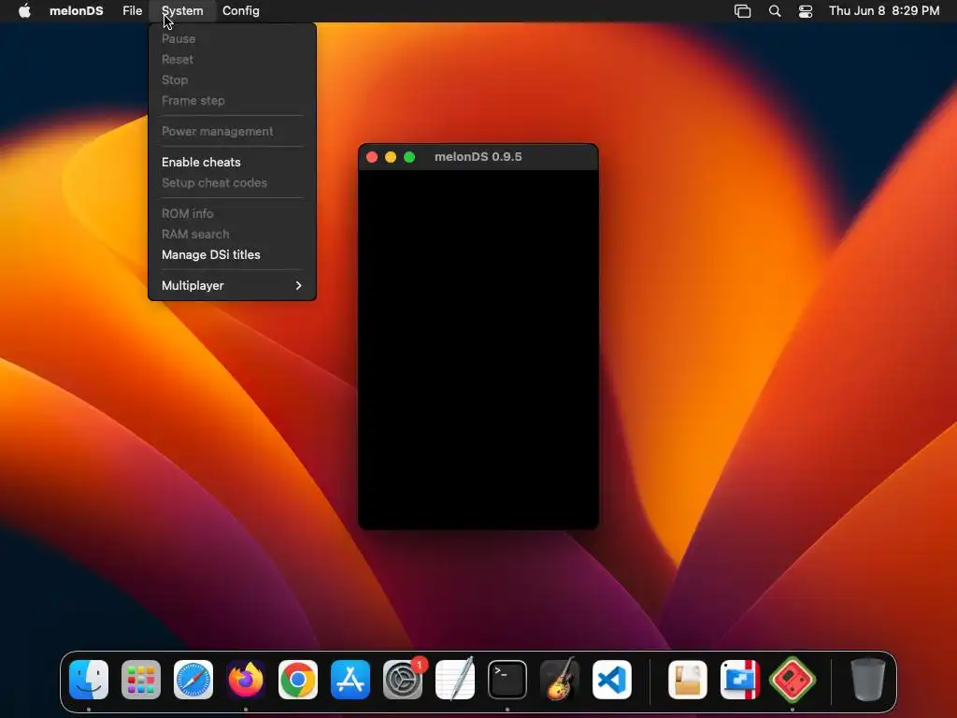Switch to melonDS via Dock icon
The image size is (957, 718).
793,680
